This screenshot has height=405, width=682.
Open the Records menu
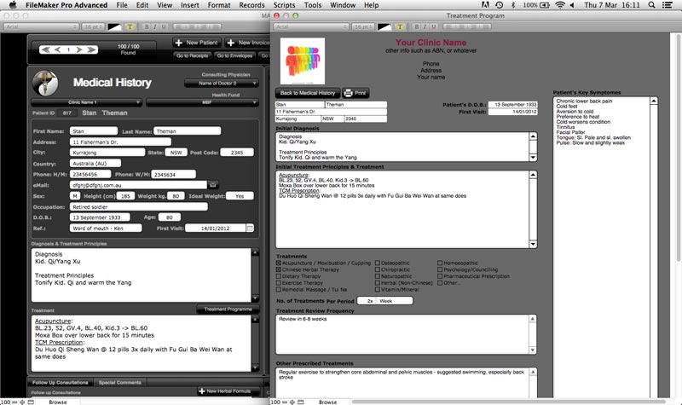click(251, 5)
